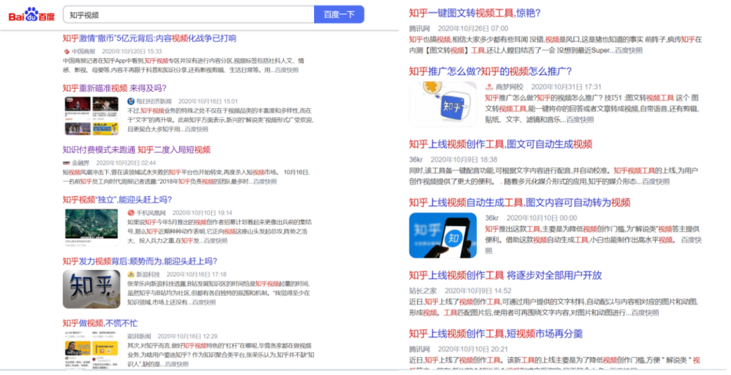The height and width of the screenshot is (375, 731).
Task: Click the 每日经济新闻 source icon
Action: [x=131, y=102]
